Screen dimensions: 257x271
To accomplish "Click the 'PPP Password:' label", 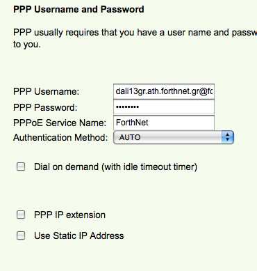I will click(45, 107).
